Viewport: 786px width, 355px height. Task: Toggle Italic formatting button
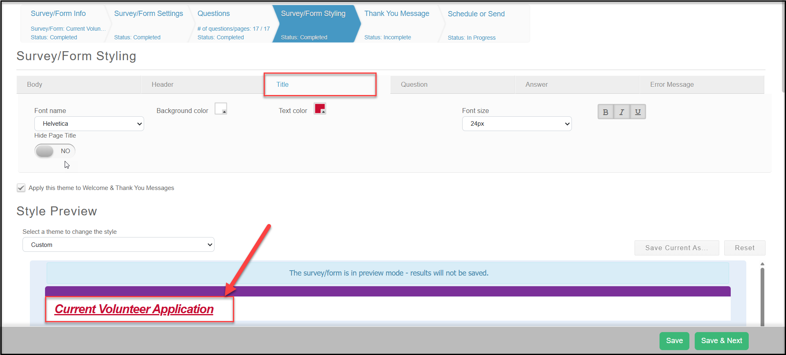click(x=621, y=112)
